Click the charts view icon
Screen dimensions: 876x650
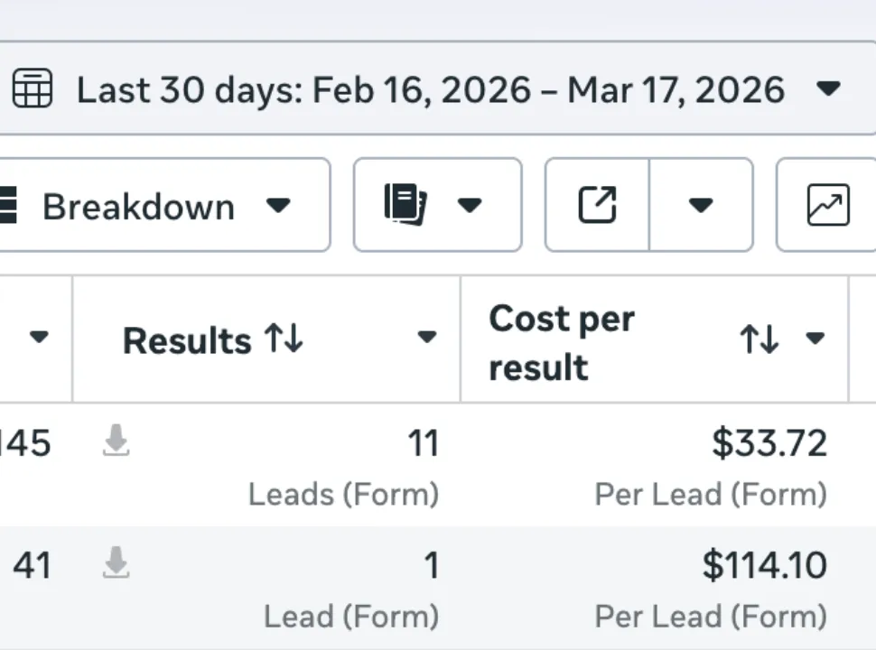pos(827,205)
